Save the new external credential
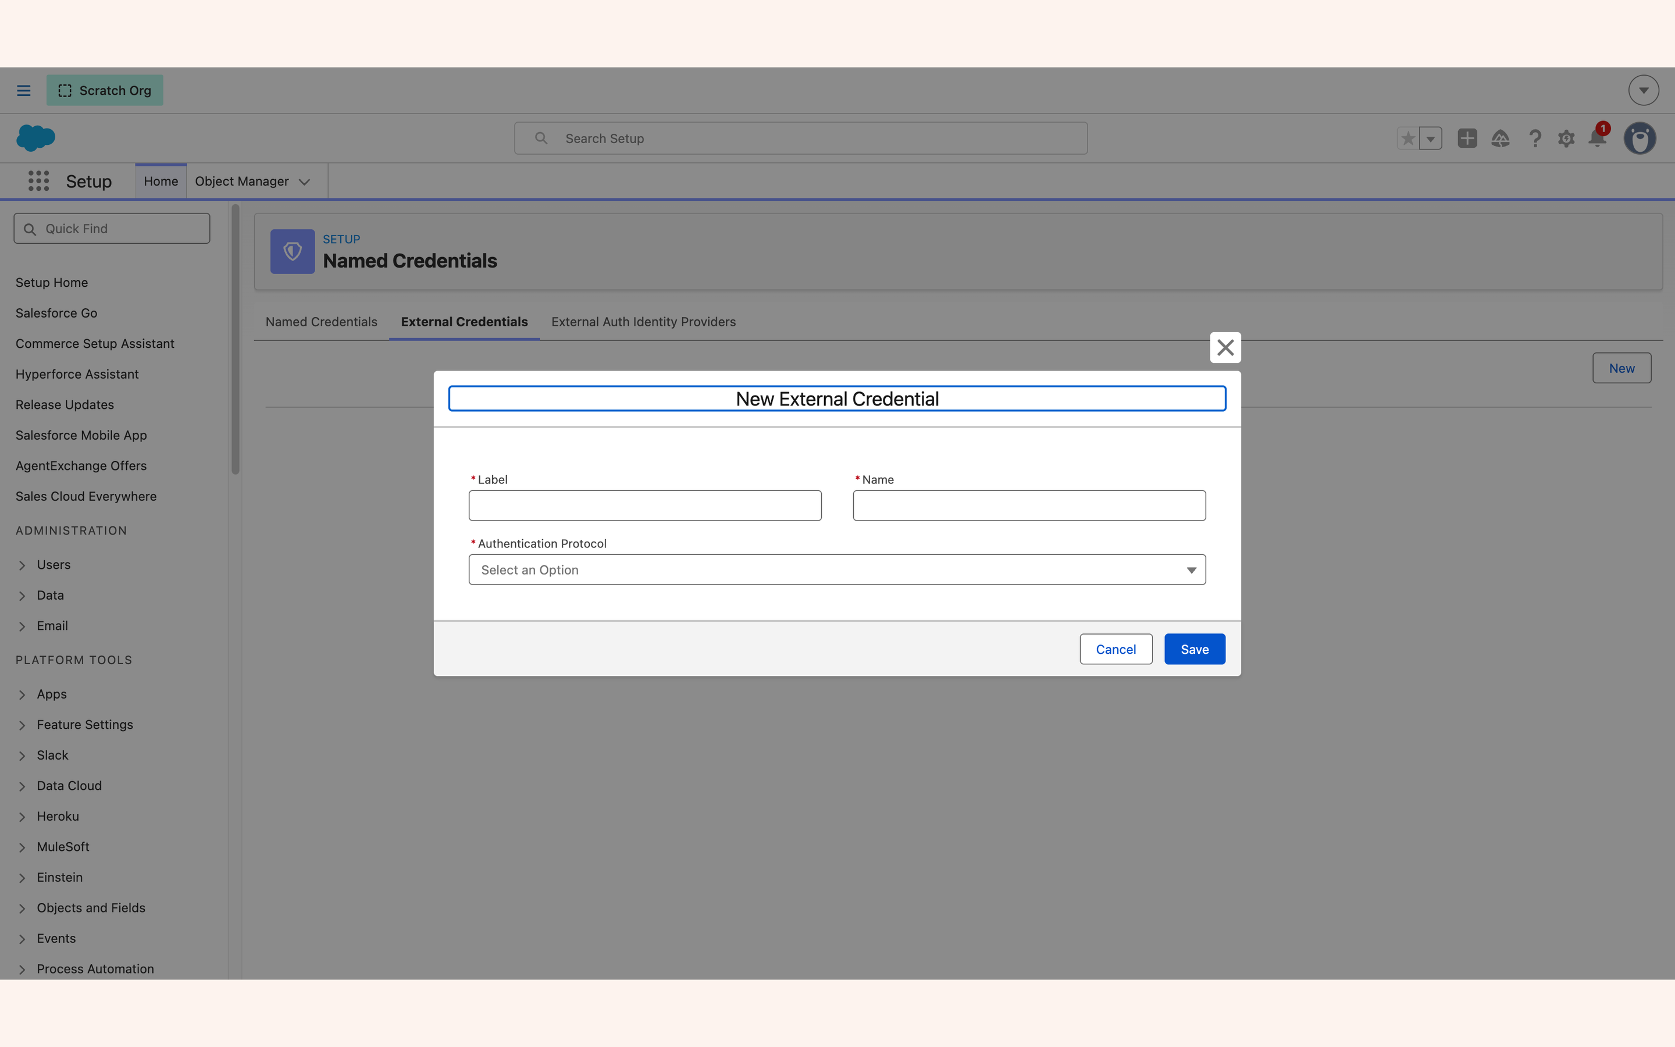 pyautogui.click(x=1195, y=650)
